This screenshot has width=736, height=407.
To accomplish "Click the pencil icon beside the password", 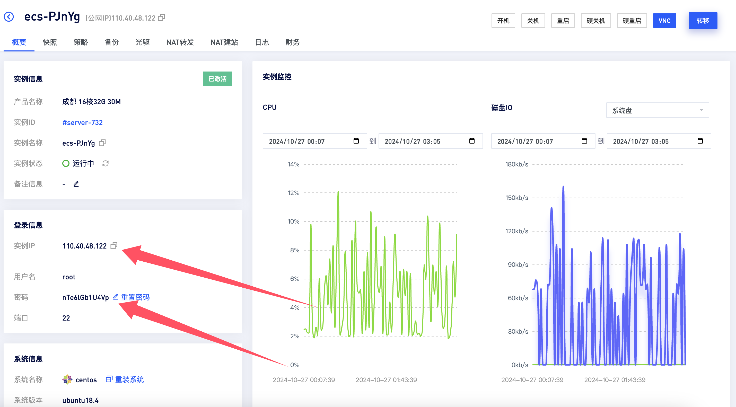I will [116, 297].
